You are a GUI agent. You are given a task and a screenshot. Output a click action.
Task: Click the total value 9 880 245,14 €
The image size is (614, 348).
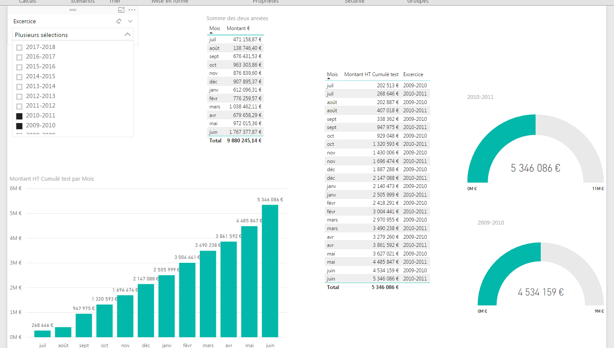[x=244, y=140]
